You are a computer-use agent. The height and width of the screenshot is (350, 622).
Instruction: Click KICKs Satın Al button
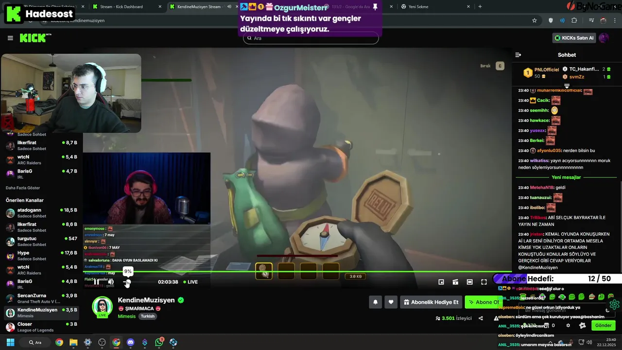pos(575,38)
